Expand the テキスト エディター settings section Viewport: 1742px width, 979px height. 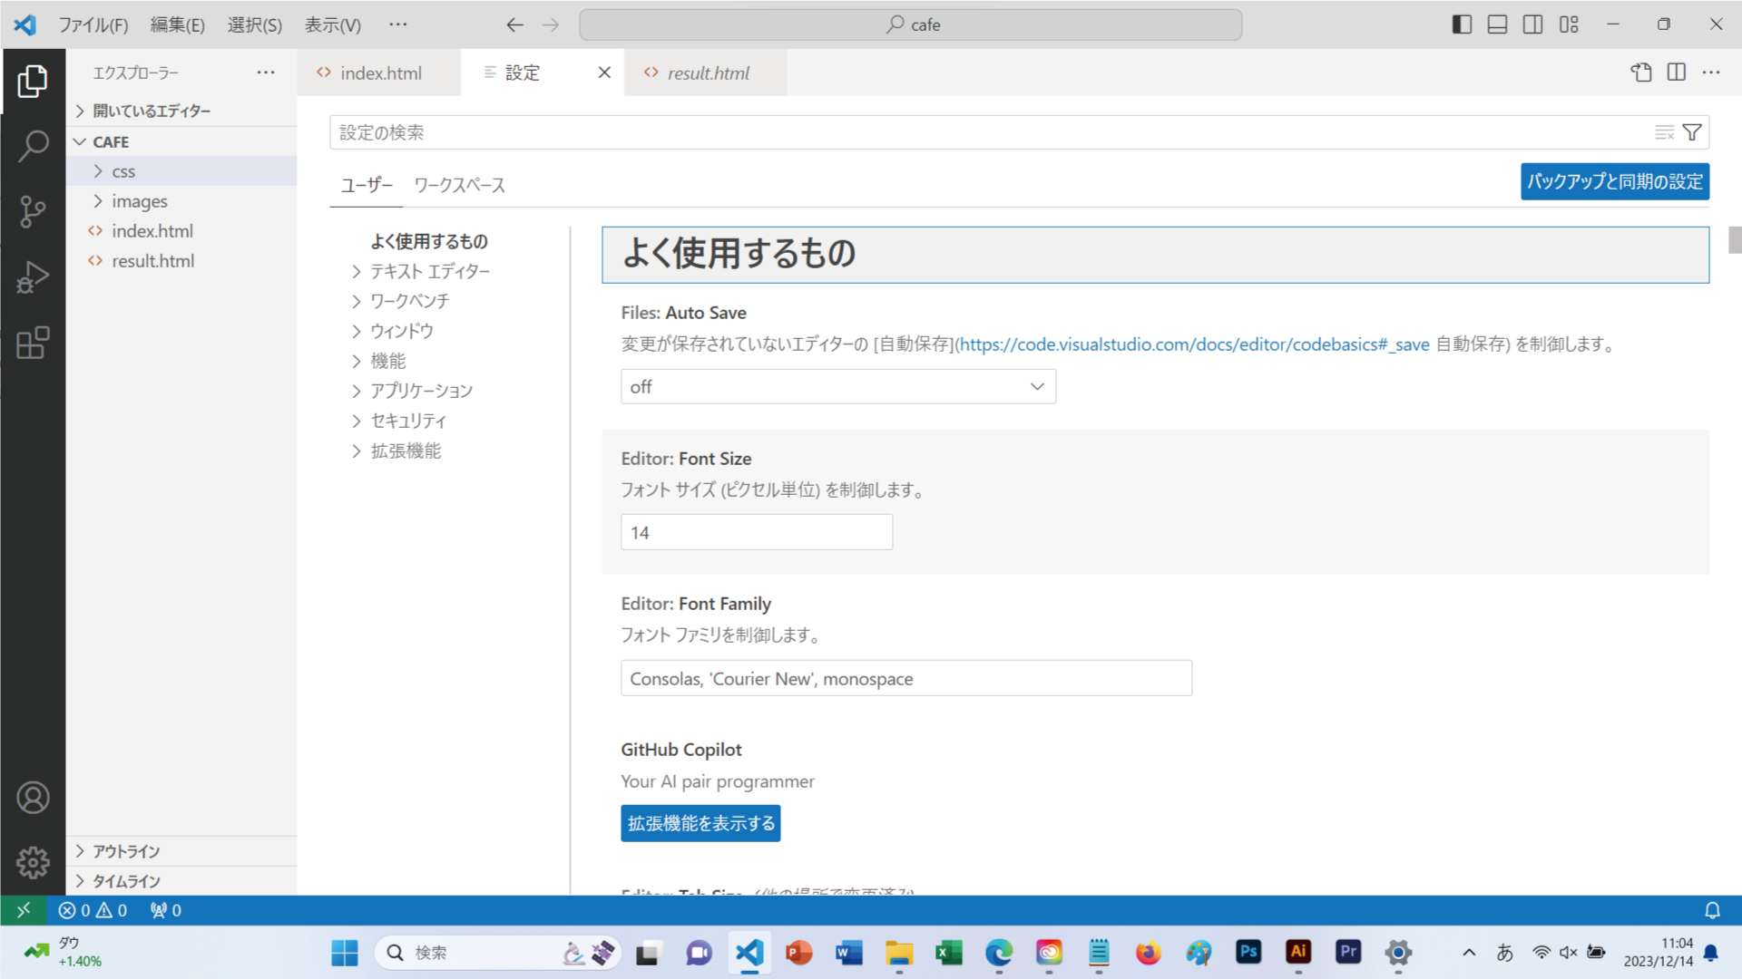click(x=428, y=270)
